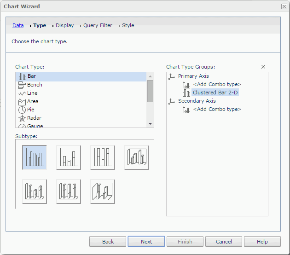Remove selected chart type group with X icon
The height and width of the screenshot is (255, 290).
(263, 67)
